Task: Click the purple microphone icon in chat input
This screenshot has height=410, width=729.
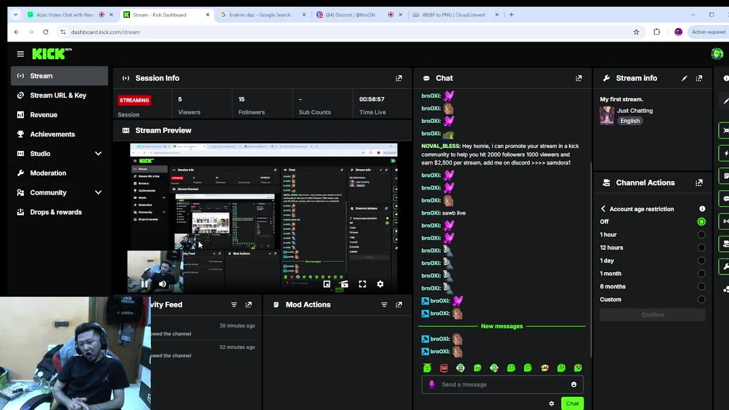Action: tap(431, 384)
